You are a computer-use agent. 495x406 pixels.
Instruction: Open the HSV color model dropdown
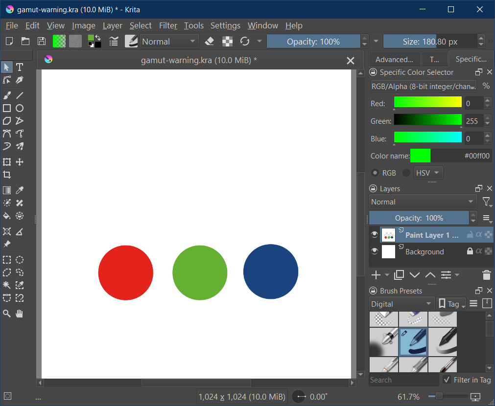click(x=428, y=173)
